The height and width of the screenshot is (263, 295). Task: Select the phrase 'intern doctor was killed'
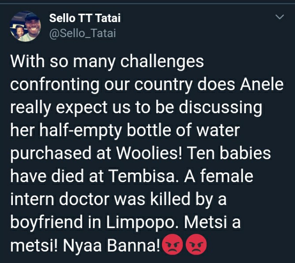(x=100, y=199)
